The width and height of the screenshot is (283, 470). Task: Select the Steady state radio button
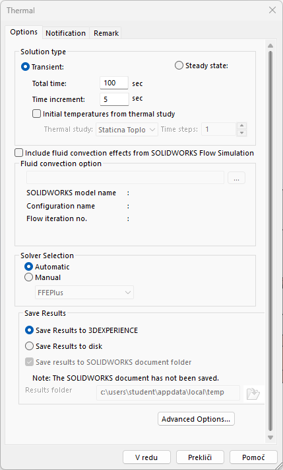coord(179,66)
